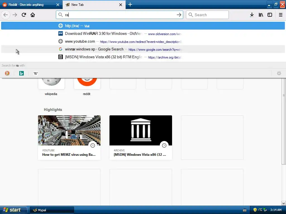
Task: Open the Archive Windows Vista highlight thumbnail
Action: tap(141, 130)
